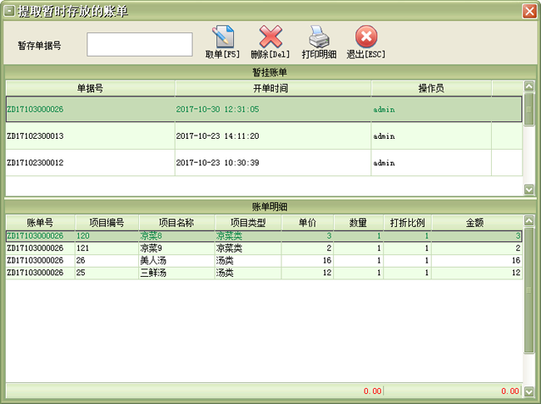Click the 打印明细 printer icon
This screenshot has height=404, width=541.
click(x=319, y=37)
